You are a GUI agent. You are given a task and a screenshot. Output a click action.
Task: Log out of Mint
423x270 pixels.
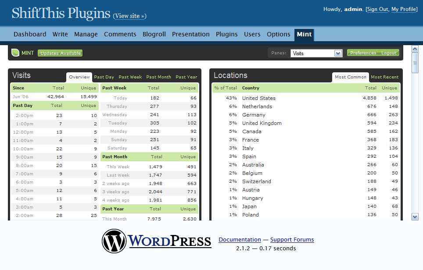(389, 53)
